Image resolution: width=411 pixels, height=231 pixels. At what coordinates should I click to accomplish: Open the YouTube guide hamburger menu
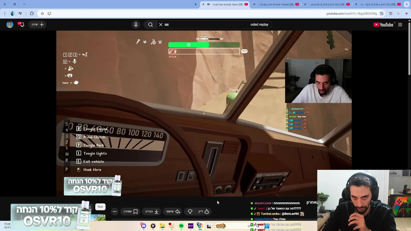[400, 24]
